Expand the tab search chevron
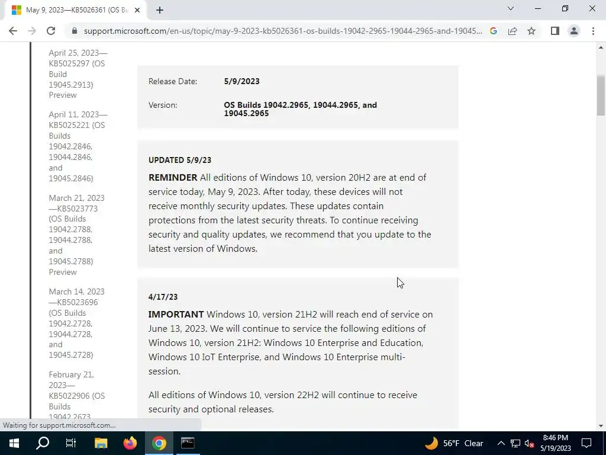The image size is (606, 455). point(511,8)
